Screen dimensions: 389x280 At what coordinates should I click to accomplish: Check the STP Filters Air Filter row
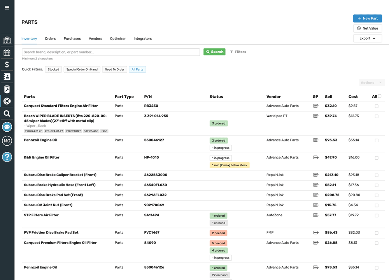[x=377, y=216]
